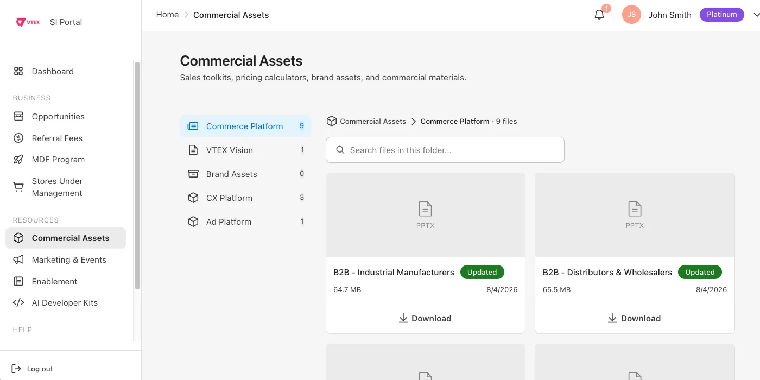
Task: Click the 64.7 MB file size text
Action: [347, 289]
